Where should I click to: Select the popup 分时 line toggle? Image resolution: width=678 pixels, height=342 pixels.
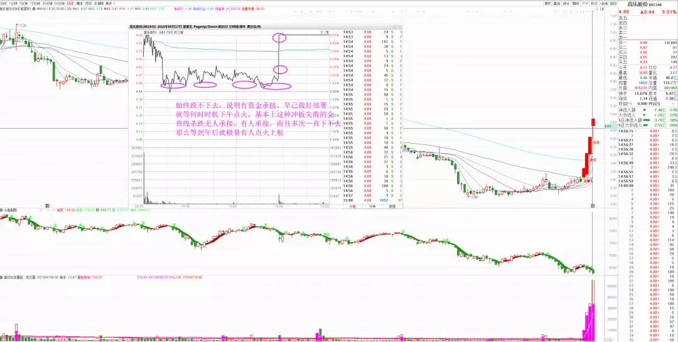(x=161, y=32)
